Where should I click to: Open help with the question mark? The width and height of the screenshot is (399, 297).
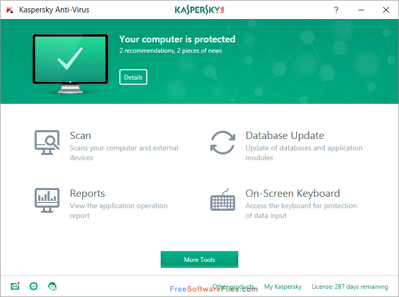coord(336,10)
